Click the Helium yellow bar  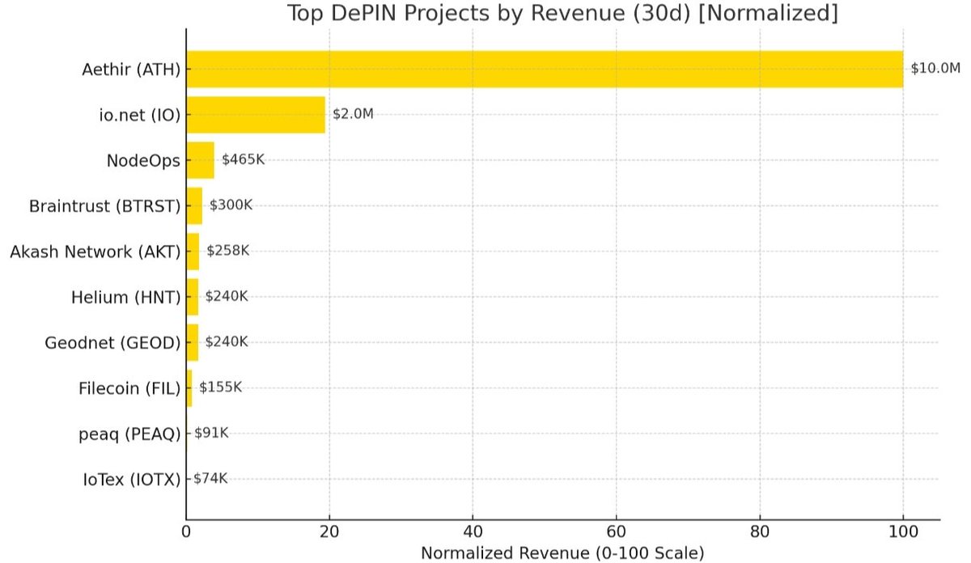tap(193, 297)
